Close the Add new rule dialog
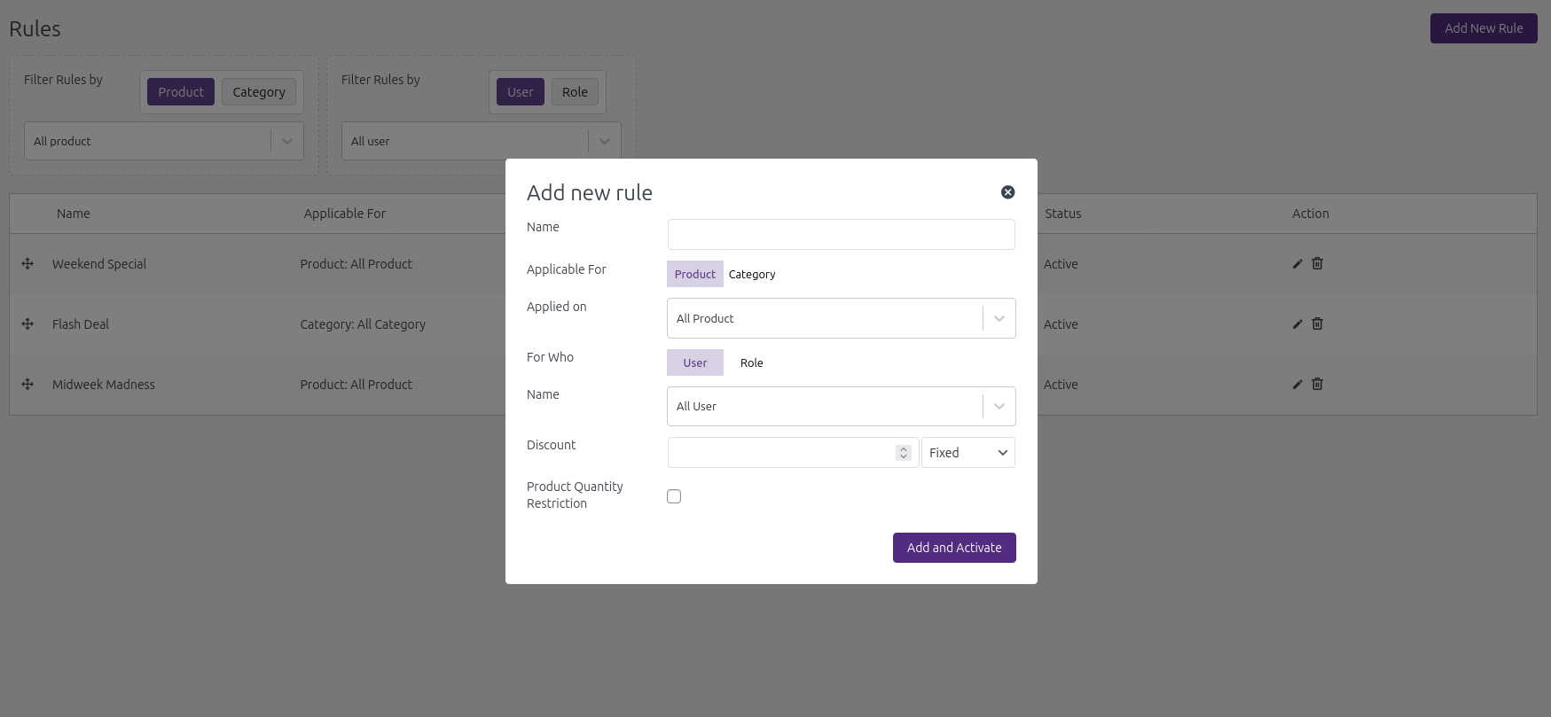This screenshot has height=717, width=1551. [x=1008, y=192]
